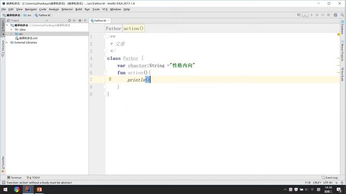Screen dimensions: 346x194
Task: Open Windows Start menu
Action: (x=5, y=189)
